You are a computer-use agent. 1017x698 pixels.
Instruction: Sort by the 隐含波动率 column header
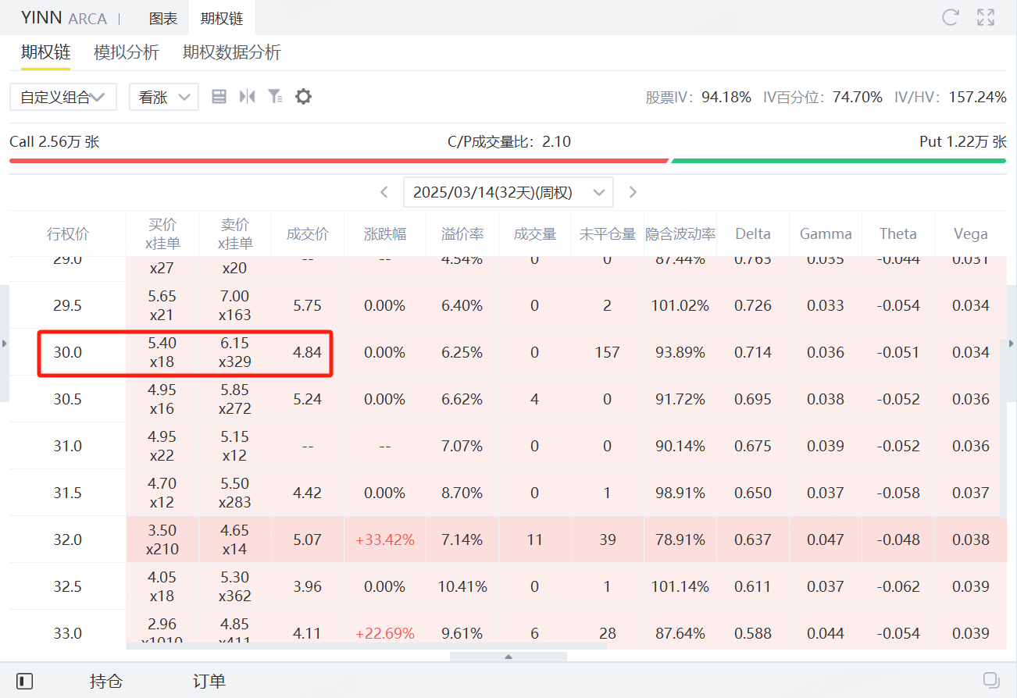[x=680, y=233]
